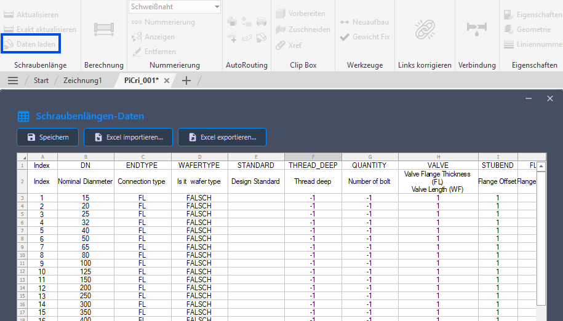Click the Verbindung pipe connection icon
The image size is (563, 321).
click(477, 29)
